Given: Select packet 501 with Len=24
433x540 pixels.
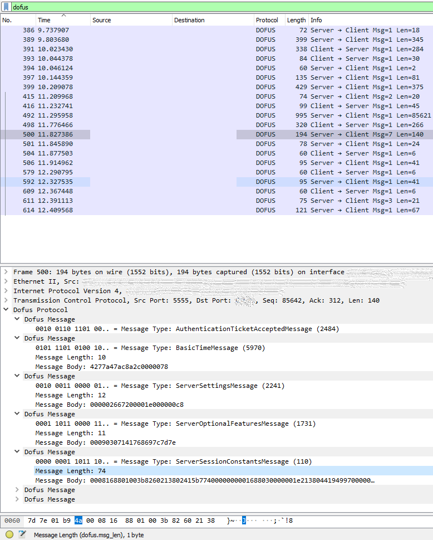Looking at the screenshot, I should [x=216, y=144].
